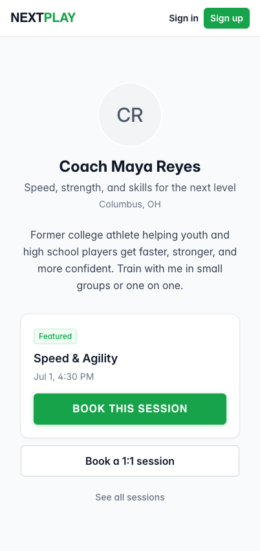This screenshot has width=260, height=551.
Task: Click the Speed & Agility session title
Action: pyautogui.click(x=76, y=358)
